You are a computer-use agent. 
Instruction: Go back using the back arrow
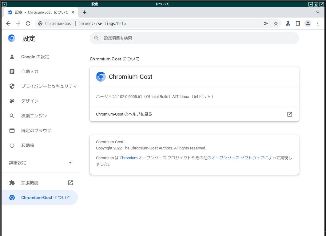click(x=8, y=23)
